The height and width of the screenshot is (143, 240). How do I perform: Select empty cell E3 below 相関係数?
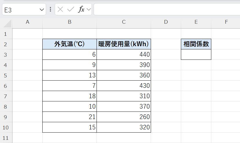click(x=196, y=55)
